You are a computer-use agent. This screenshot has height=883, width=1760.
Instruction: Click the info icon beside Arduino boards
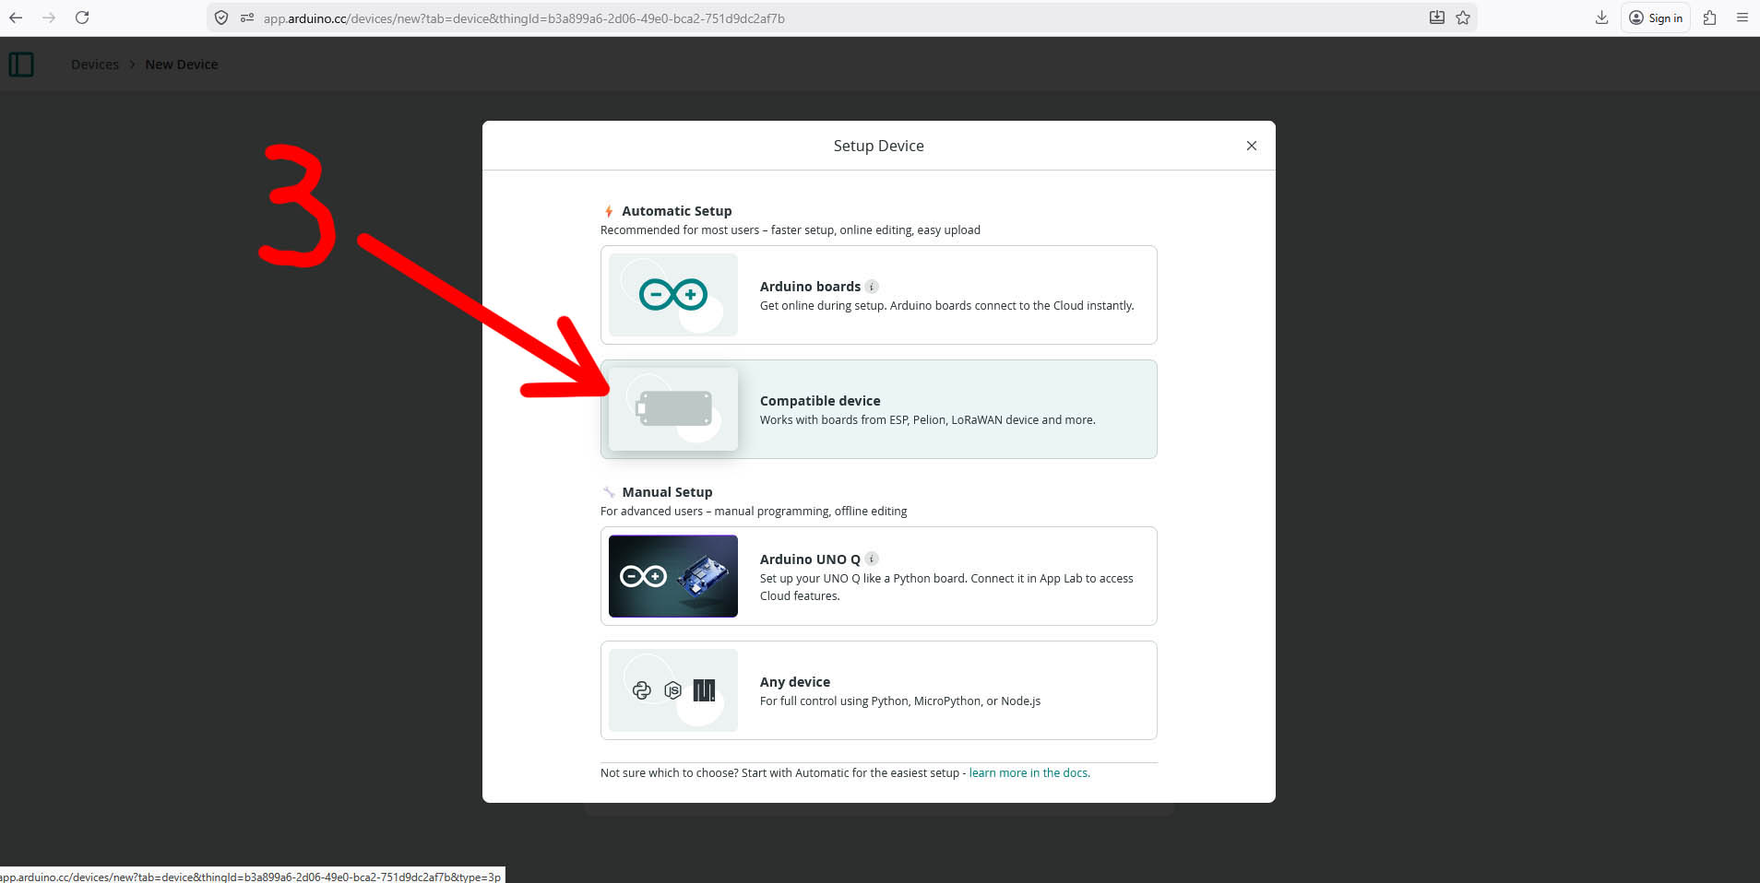[x=872, y=287]
